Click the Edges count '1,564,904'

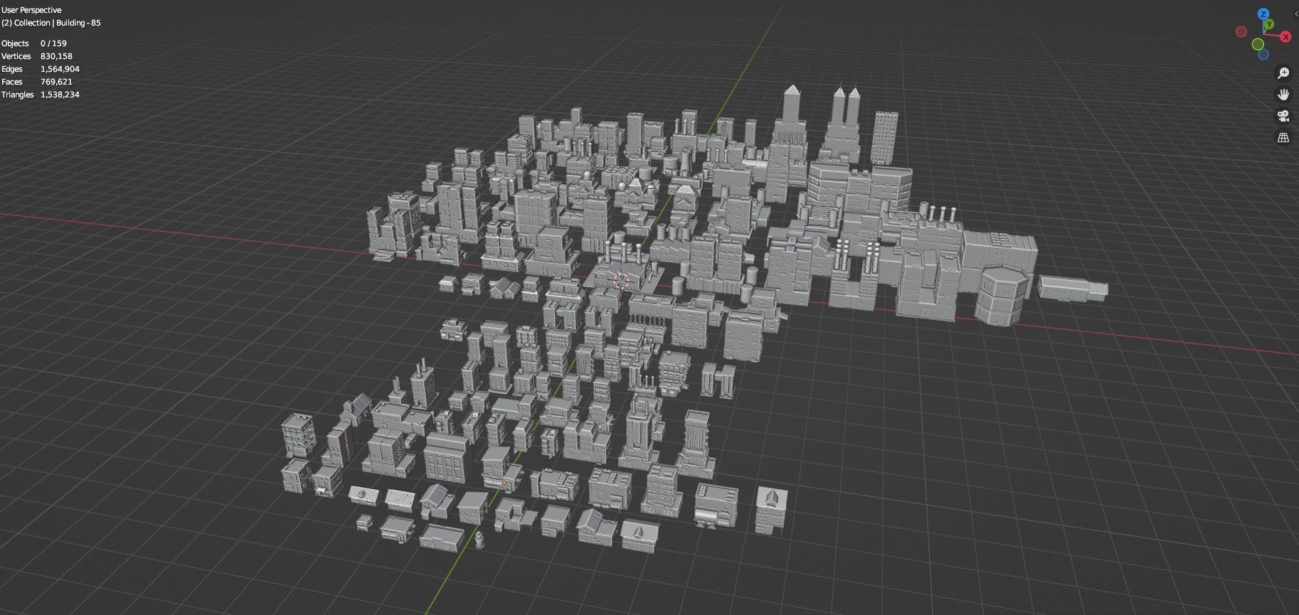60,69
